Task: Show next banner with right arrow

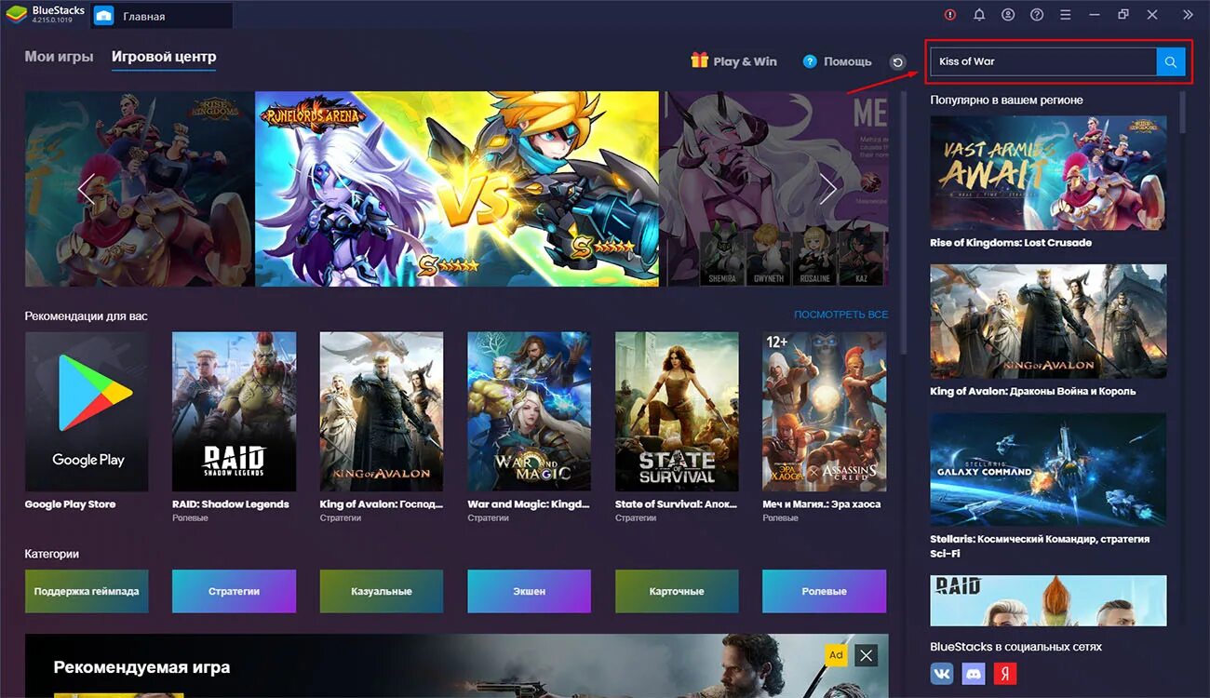Action: tap(827, 189)
